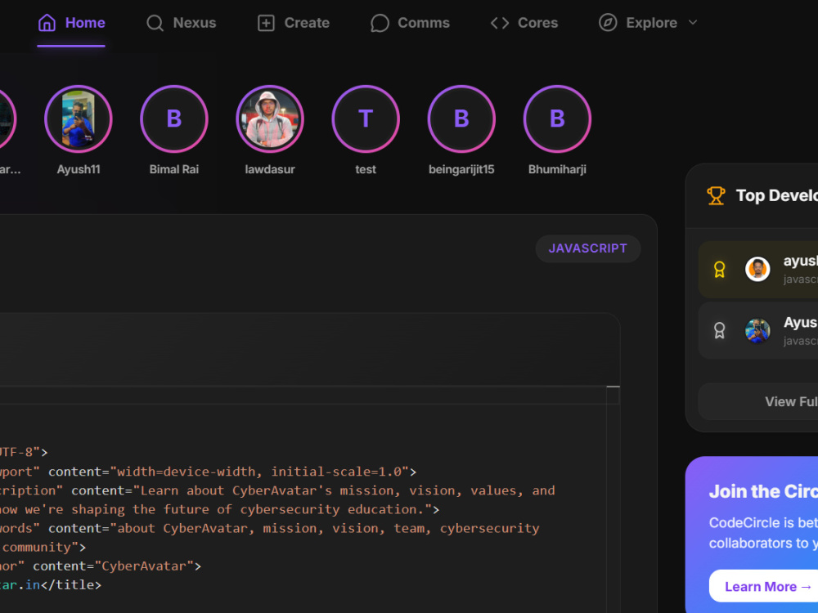Image resolution: width=818 pixels, height=613 pixels.
Task: Open Ayush11's story avatar
Action: click(x=79, y=119)
